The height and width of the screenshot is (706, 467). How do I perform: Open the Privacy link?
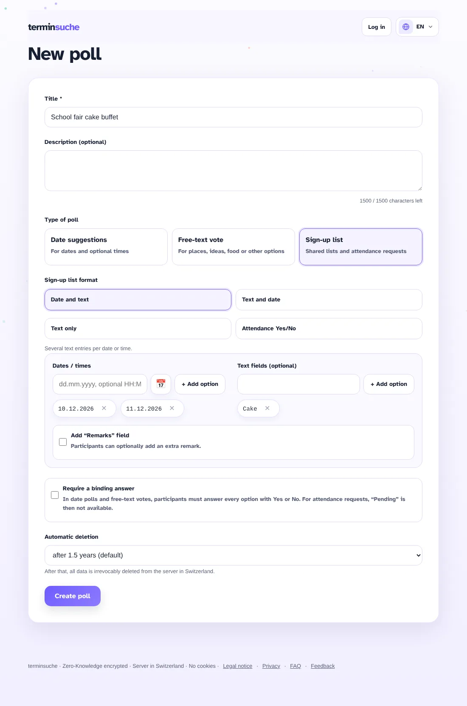(271, 666)
